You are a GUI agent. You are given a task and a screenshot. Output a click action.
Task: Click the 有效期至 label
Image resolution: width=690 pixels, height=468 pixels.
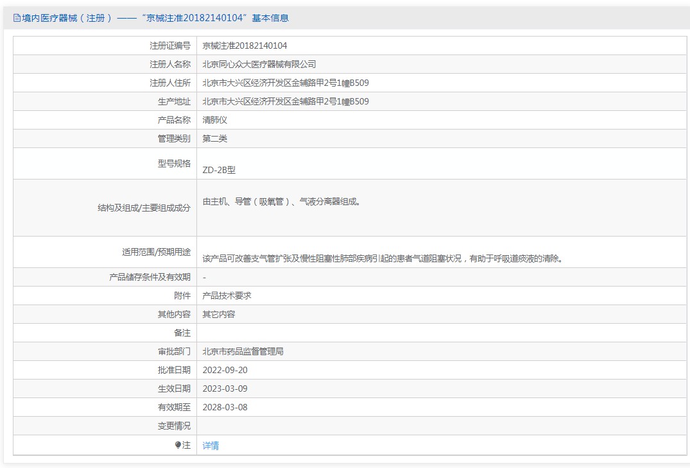coord(174,407)
